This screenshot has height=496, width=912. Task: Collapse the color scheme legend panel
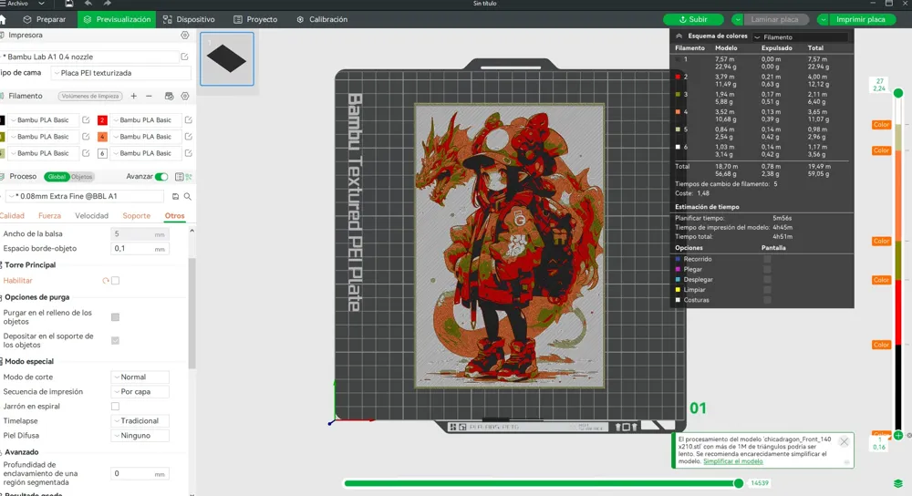pyautogui.click(x=679, y=36)
